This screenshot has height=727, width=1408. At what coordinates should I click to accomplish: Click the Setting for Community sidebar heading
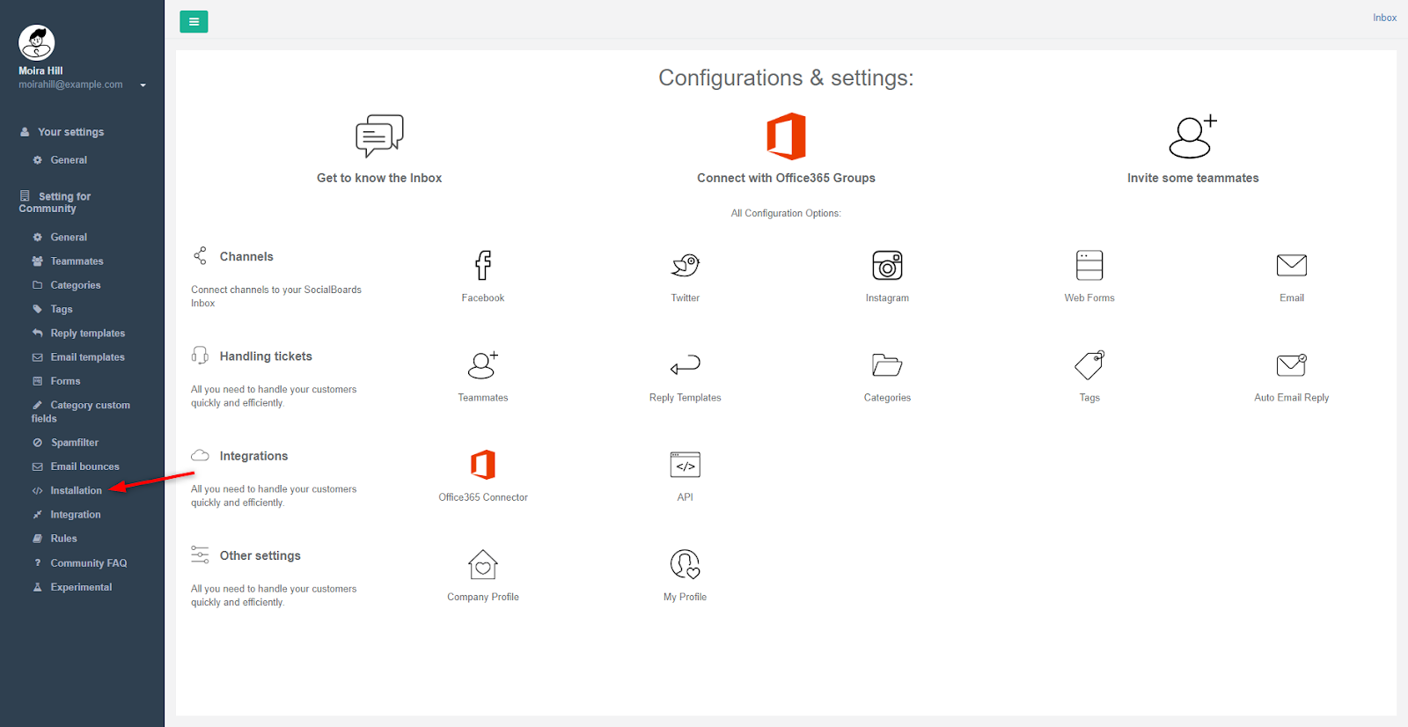pos(55,202)
